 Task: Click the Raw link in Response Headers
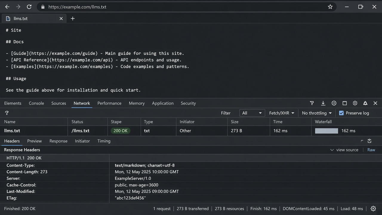pos(371,150)
